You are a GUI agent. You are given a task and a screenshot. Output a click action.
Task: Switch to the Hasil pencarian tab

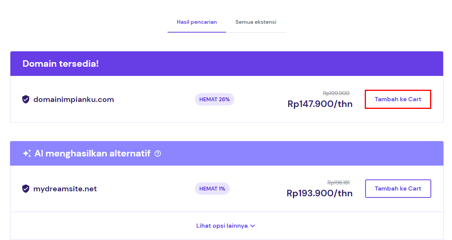pos(197,22)
